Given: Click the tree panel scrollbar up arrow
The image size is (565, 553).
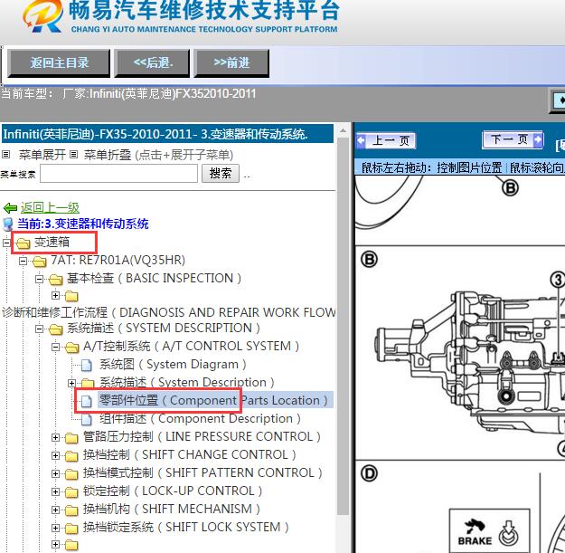Looking at the screenshot, I should [x=343, y=130].
